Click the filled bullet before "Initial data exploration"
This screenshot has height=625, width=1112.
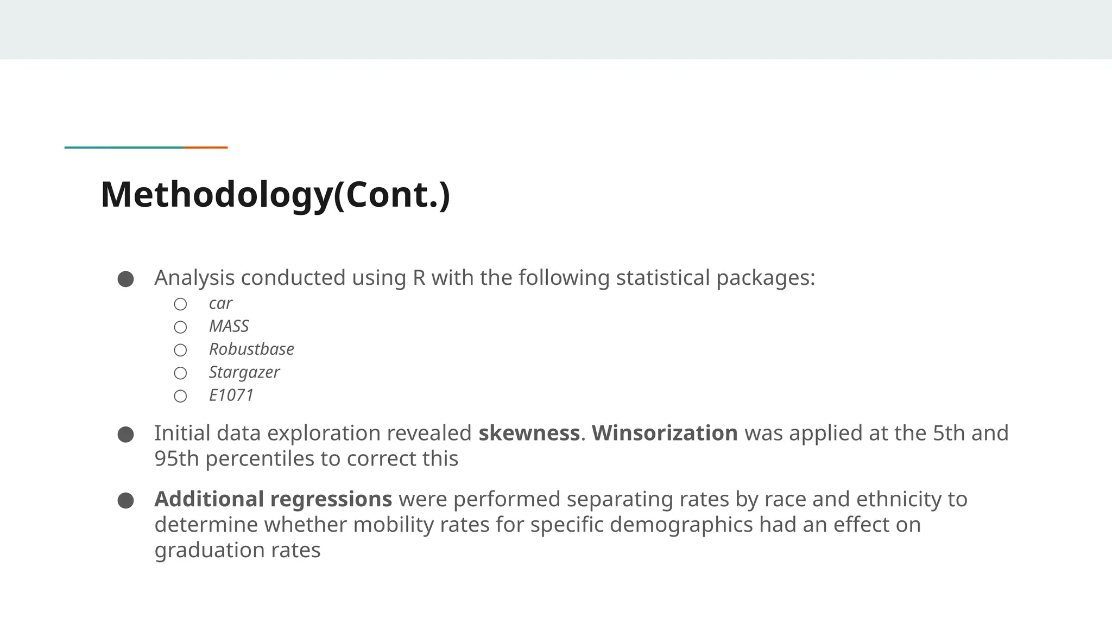126,435
